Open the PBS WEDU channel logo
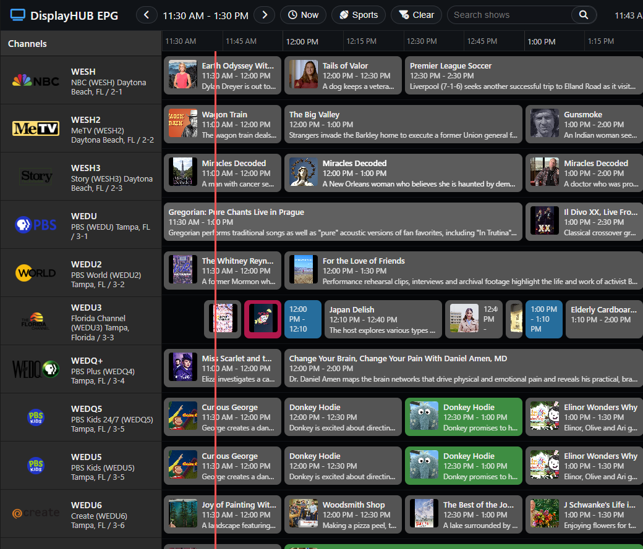The image size is (643, 549). tap(36, 225)
